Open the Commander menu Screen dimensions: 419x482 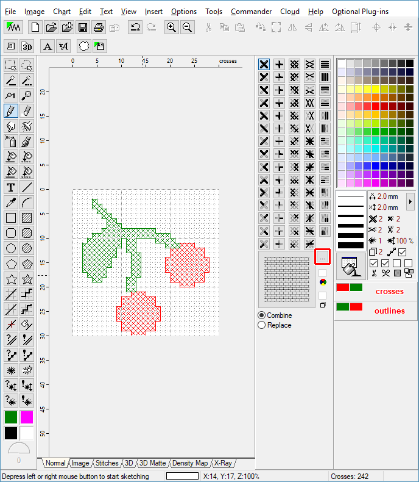[x=250, y=12]
